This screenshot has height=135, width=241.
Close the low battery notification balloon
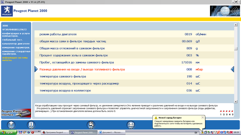click(x=202, y=117)
